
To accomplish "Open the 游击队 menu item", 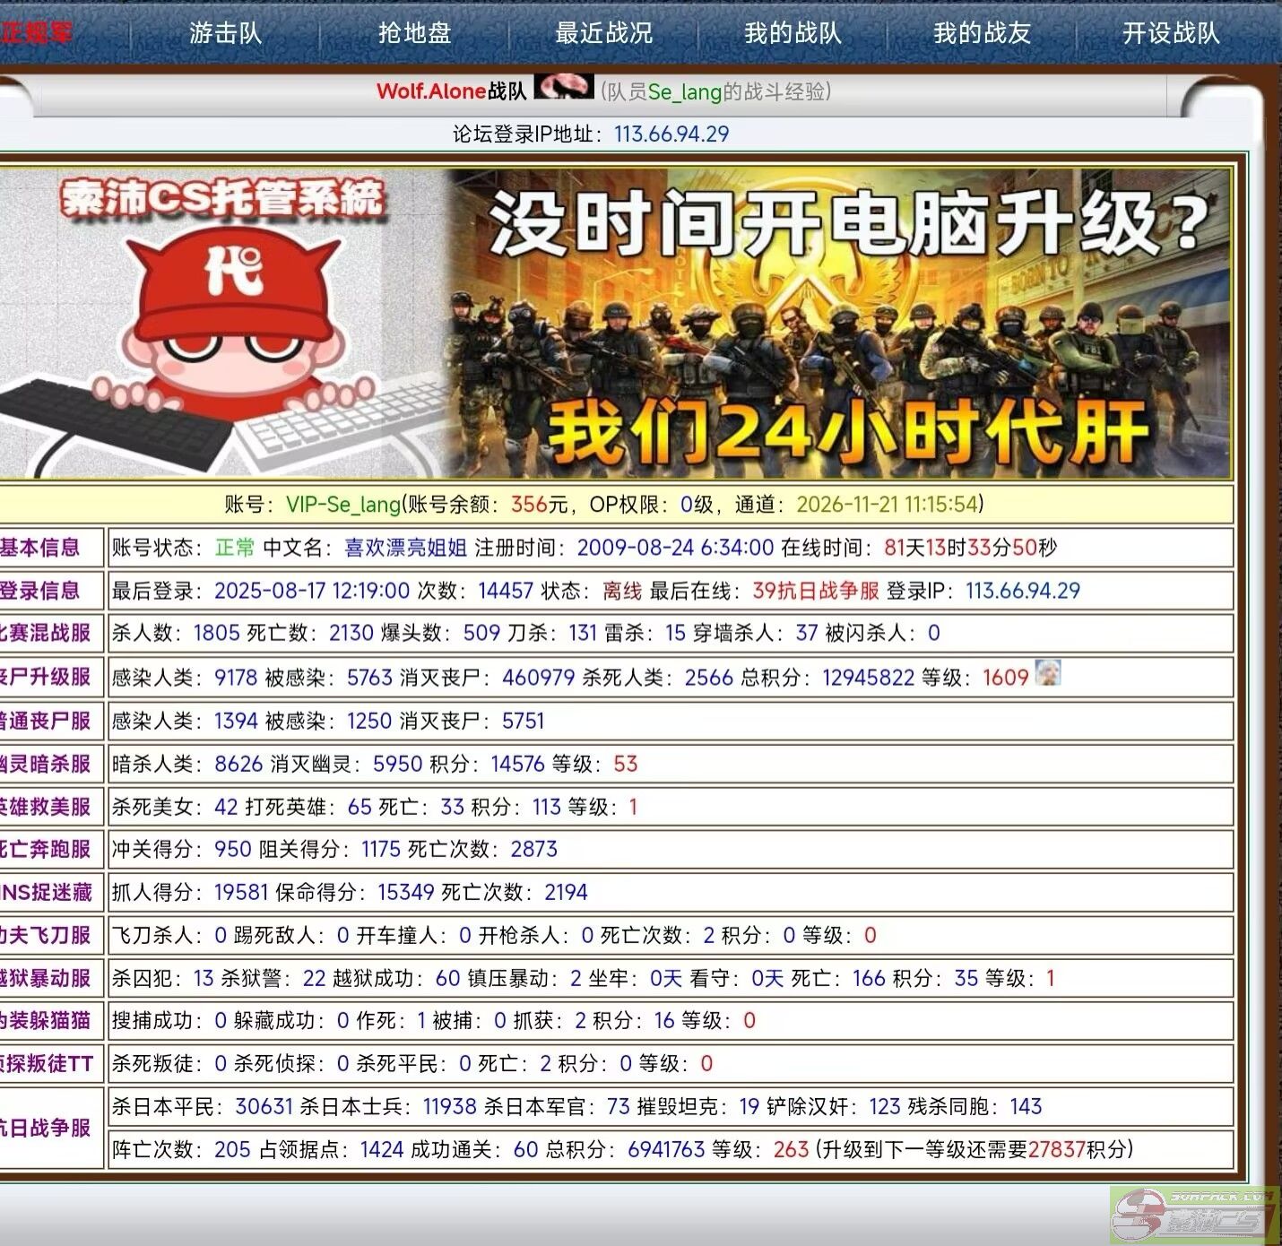I will point(225,33).
